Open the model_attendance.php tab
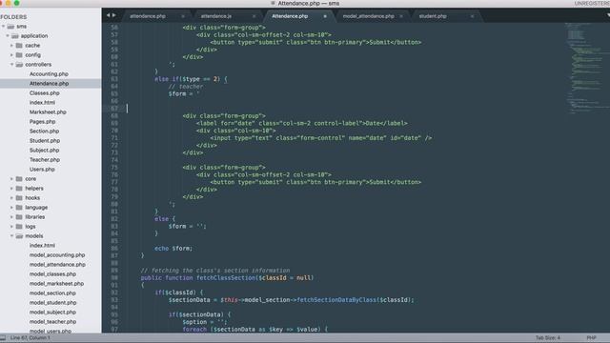 (369, 16)
